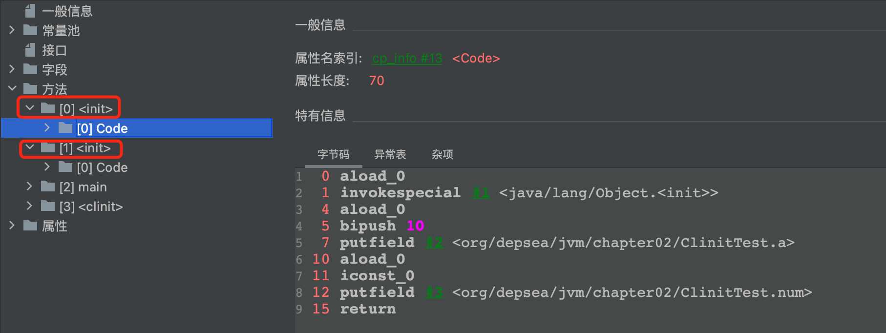Click the 属性 folder icon
This screenshot has width=886, height=333.
(x=30, y=226)
